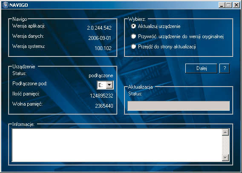Image resolution: width=242 pixels, height=173 pixels.
Task: Open the E: drive dropdown arrow
Action: (x=109, y=85)
